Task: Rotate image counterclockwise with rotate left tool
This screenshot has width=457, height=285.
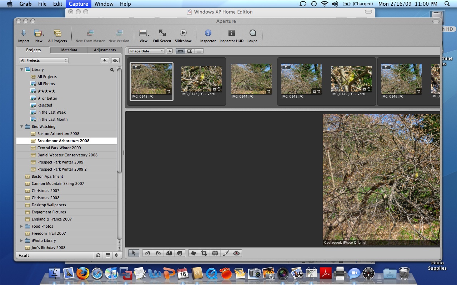Action: (147, 253)
